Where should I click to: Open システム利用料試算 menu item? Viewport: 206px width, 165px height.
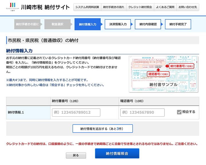[x=87, y=7]
